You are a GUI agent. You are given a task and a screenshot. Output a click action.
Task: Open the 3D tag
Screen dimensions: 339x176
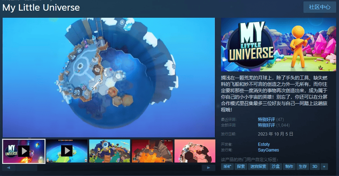(x=315, y=166)
